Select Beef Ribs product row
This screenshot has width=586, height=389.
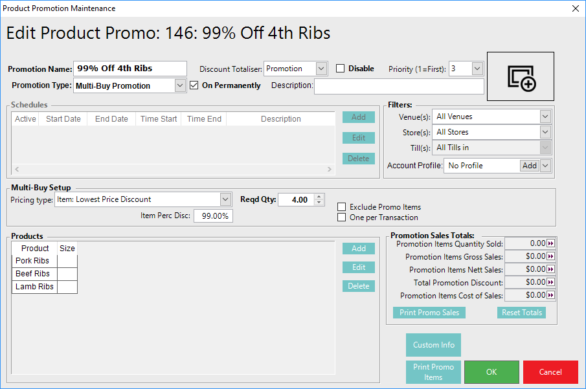pyautogui.click(x=33, y=274)
